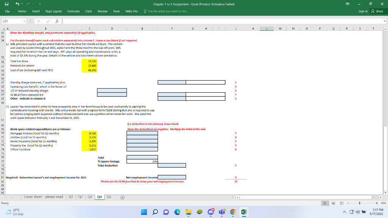Click the Save icon in quick access toolbar
Screen dimensions: 388x218
7,4
